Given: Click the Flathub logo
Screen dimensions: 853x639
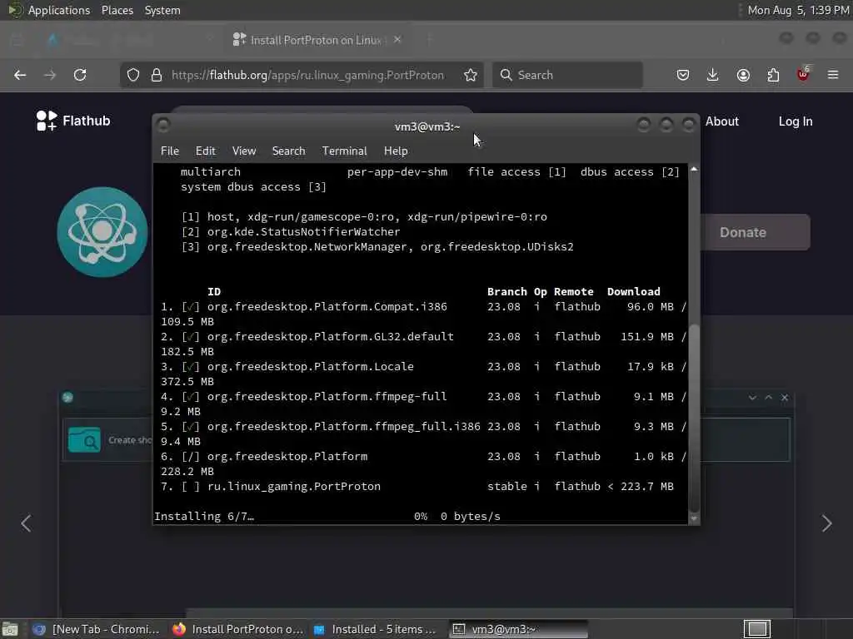Looking at the screenshot, I should point(73,121).
